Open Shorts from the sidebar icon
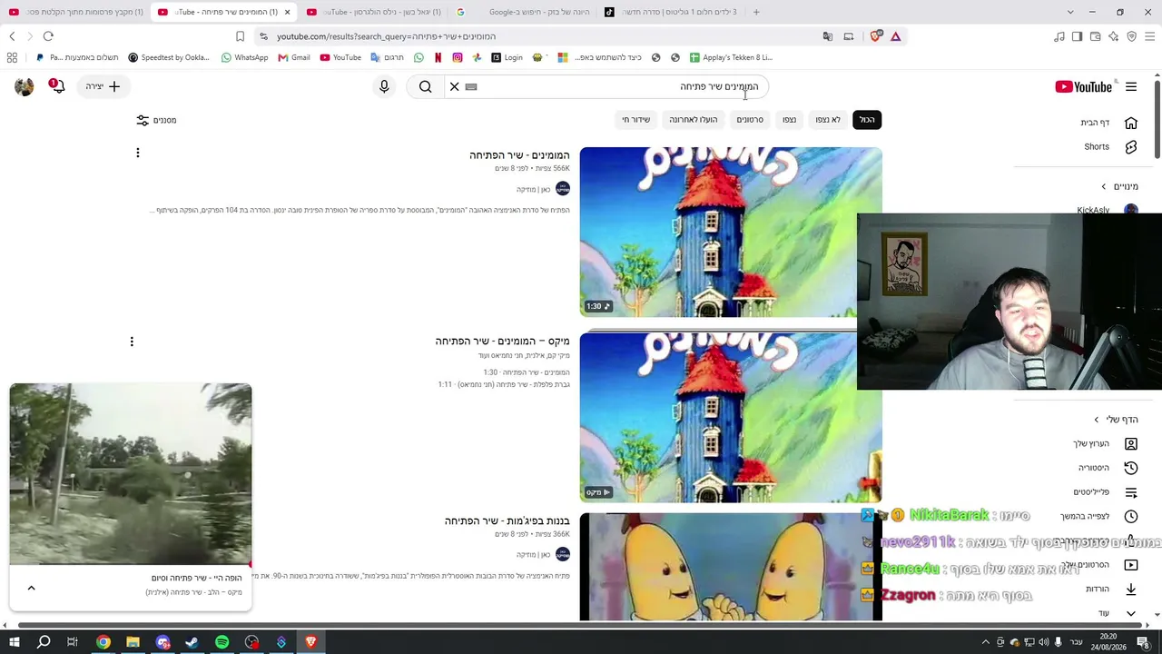Image resolution: width=1162 pixels, height=654 pixels. coord(1131,146)
